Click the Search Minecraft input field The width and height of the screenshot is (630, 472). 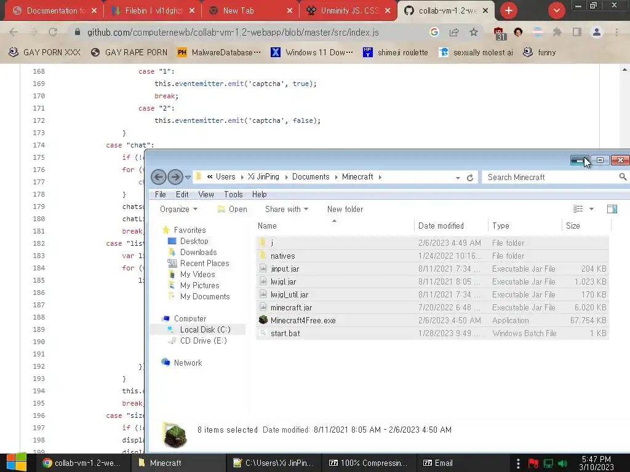pos(551,177)
